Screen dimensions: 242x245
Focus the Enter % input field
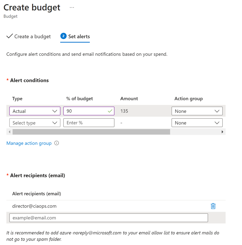click(x=89, y=123)
